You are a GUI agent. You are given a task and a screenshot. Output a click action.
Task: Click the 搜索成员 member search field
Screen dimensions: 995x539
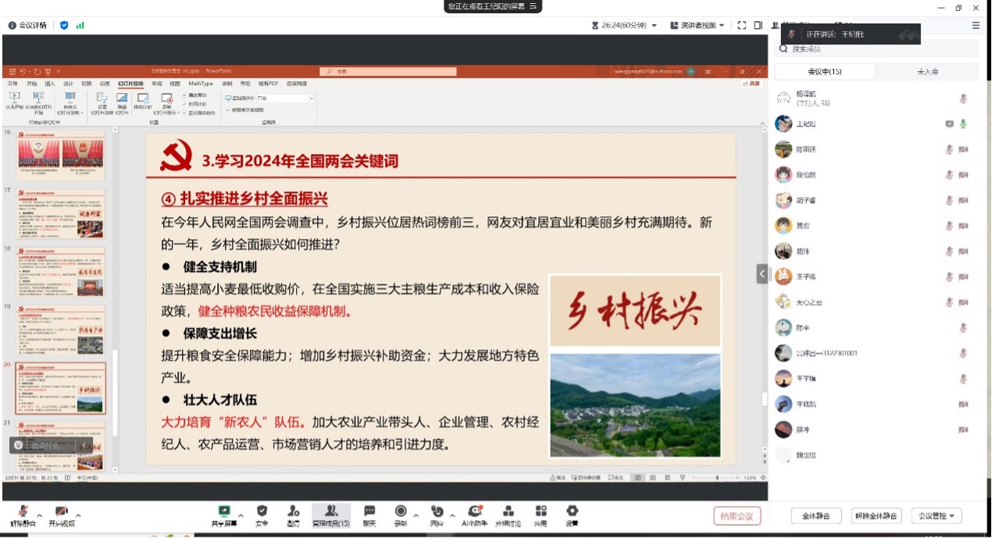(878, 48)
